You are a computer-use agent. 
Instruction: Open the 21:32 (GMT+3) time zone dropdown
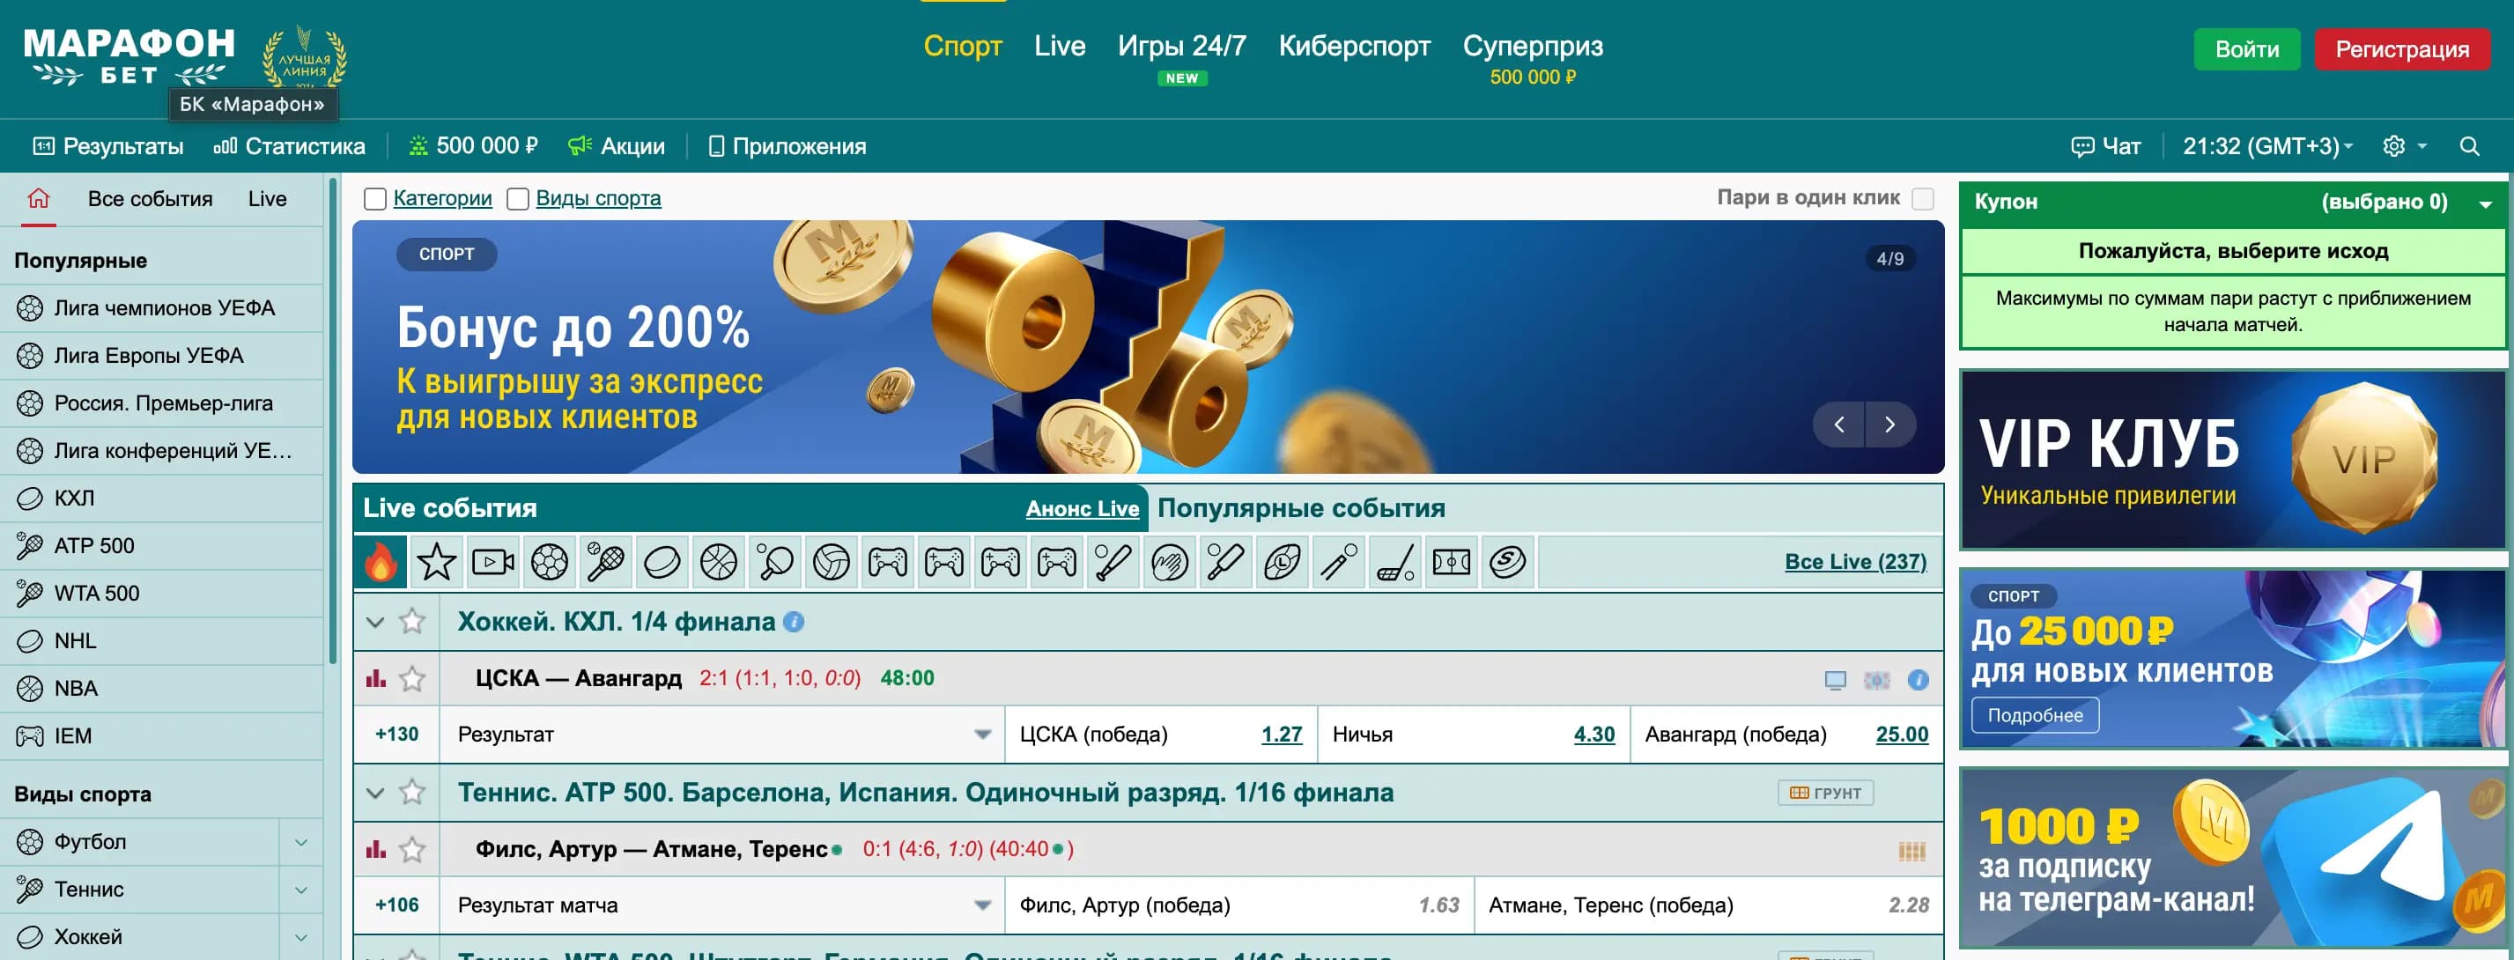2268,146
